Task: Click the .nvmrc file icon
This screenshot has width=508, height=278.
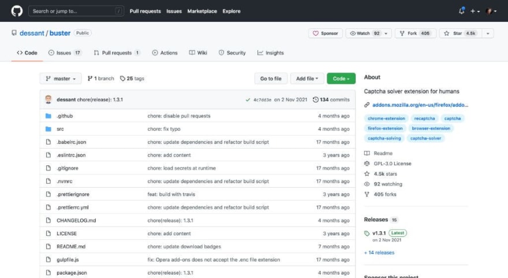Action: [48, 181]
